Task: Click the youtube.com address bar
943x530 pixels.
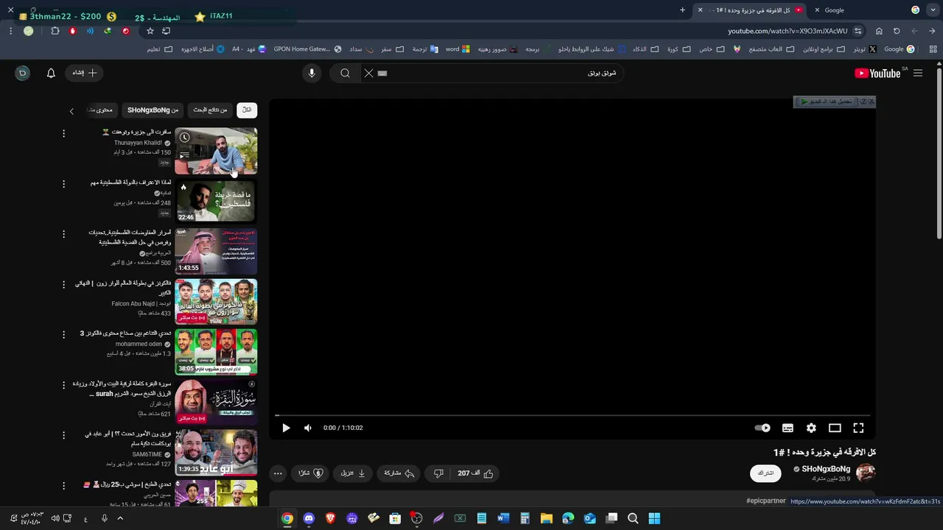Action: pos(788,31)
